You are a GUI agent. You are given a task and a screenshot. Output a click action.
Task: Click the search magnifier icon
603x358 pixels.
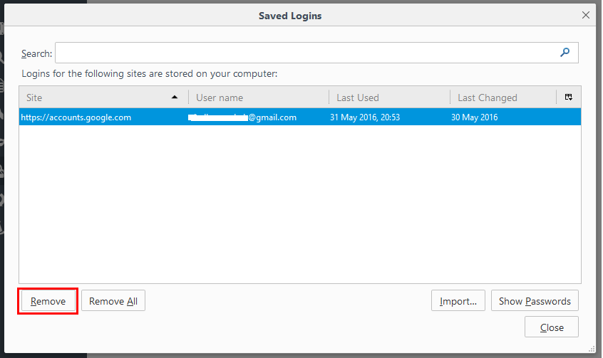click(x=565, y=52)
